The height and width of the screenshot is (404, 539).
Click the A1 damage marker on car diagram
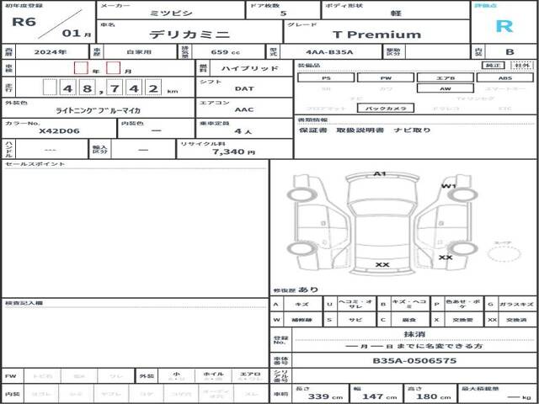click(x=380, y=174)
